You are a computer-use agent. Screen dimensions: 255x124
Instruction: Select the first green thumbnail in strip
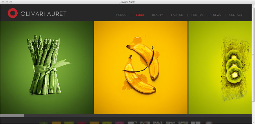pos(44,123)
